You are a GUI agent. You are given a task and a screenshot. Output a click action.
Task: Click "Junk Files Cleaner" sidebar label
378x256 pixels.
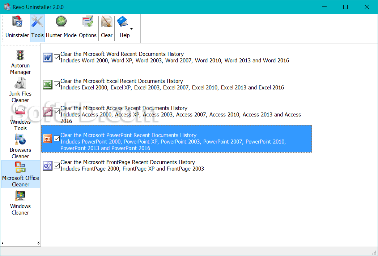[20, 97]
